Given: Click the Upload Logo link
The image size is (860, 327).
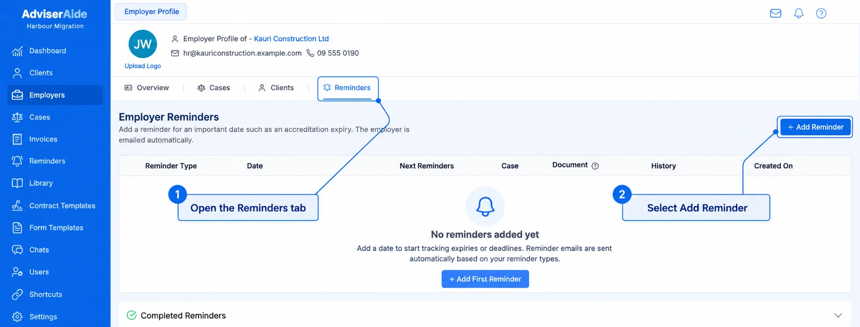Looking at the screenshot, I should [143, 66].
